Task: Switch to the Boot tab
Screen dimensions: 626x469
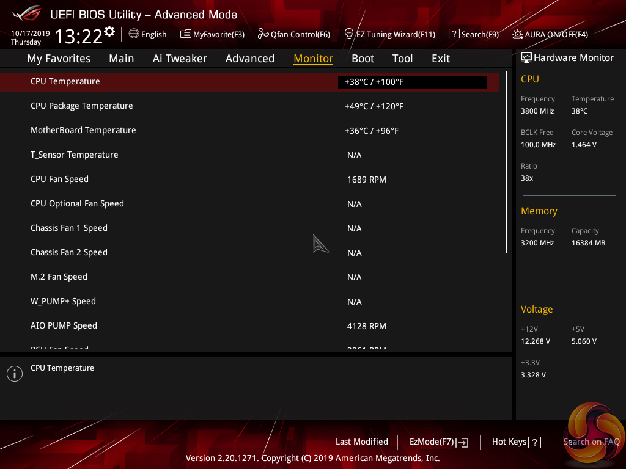Action: 363,59
